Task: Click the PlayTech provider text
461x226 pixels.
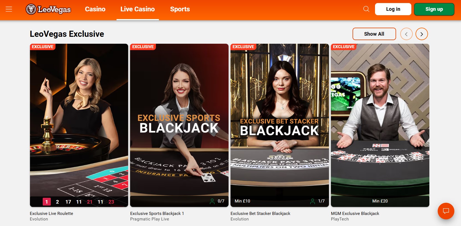Action: (x=340, y=219)
